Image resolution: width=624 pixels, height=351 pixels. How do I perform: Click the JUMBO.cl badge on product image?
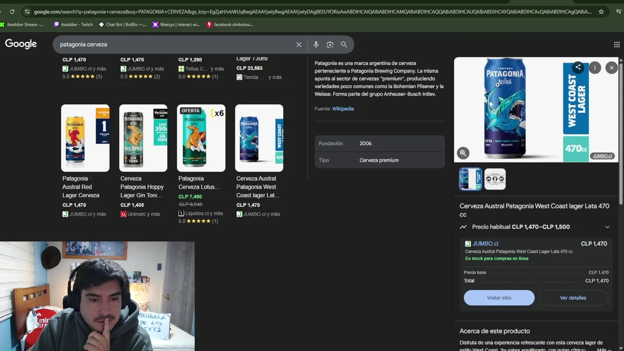603,156
